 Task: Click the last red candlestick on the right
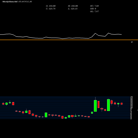point(121,104)
